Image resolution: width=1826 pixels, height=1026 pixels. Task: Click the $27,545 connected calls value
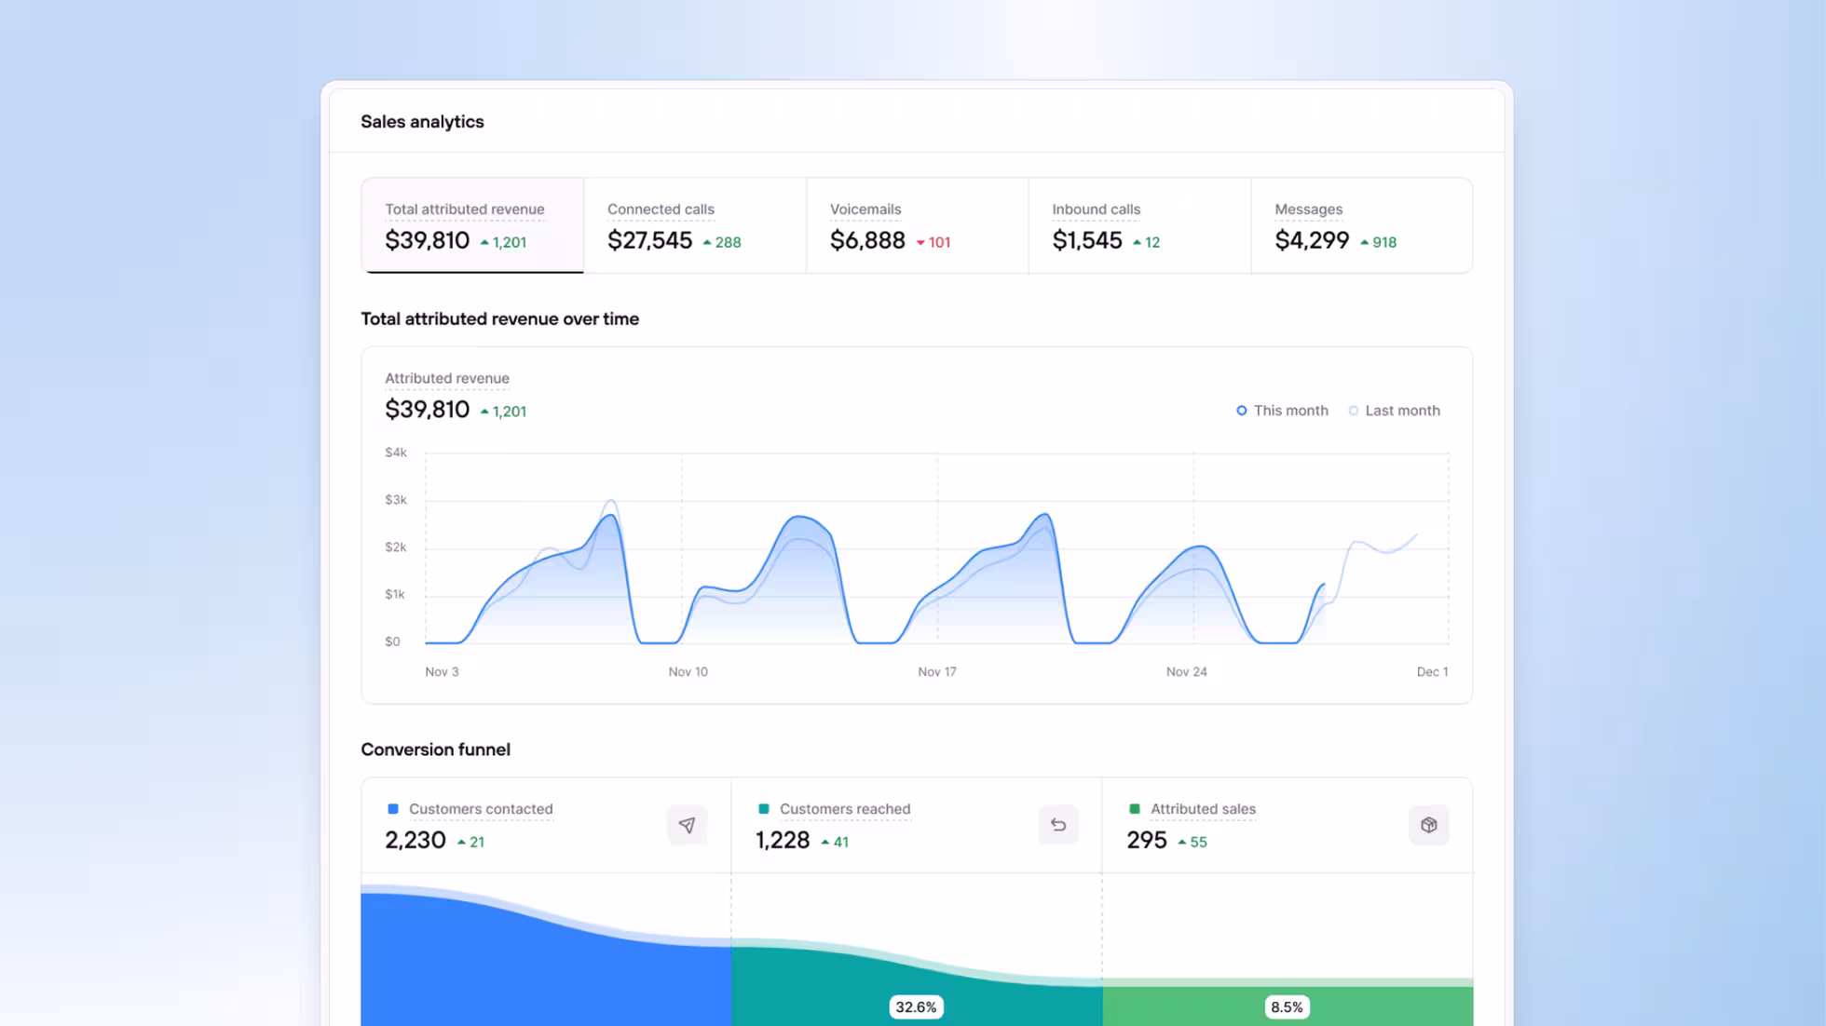(x=650, y=241)
